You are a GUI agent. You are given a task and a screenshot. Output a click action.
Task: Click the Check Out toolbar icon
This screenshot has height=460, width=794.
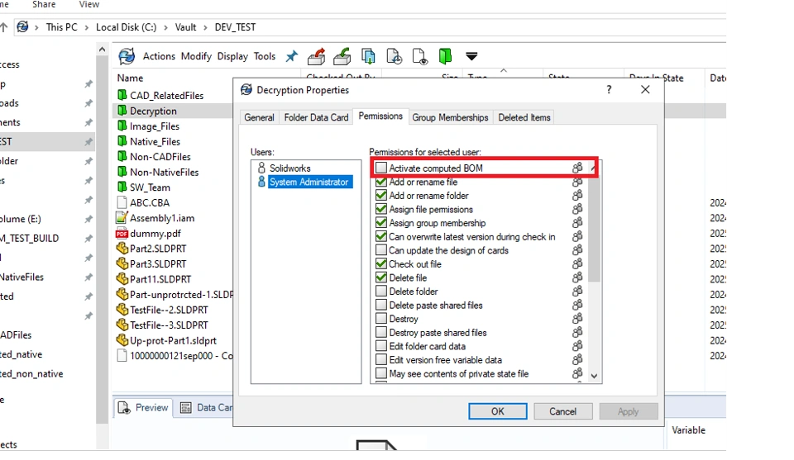click(x=317, y=56)
